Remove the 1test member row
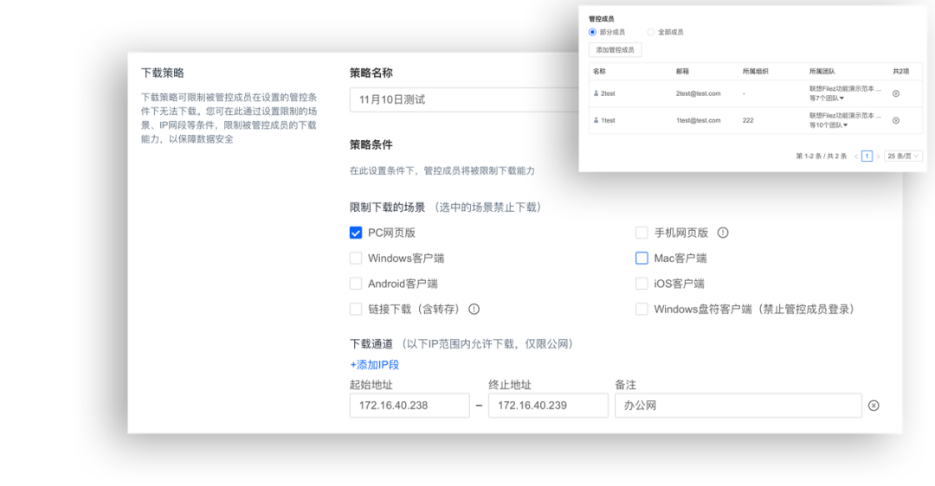The width and height of the screenshot is (935, 486). tap(896, 120)
